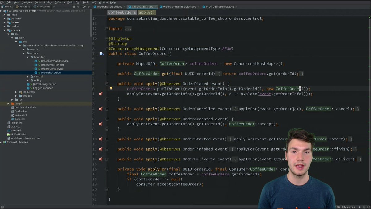Expand the events package

[x=24, y=49]
